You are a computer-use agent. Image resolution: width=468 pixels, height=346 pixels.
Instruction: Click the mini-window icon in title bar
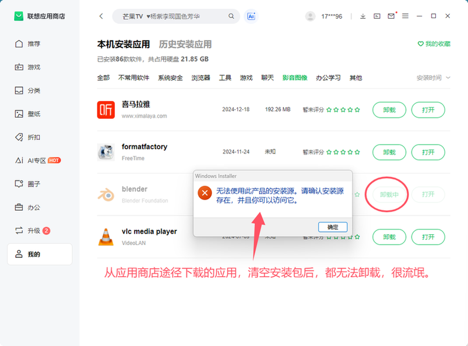point(377,16)
